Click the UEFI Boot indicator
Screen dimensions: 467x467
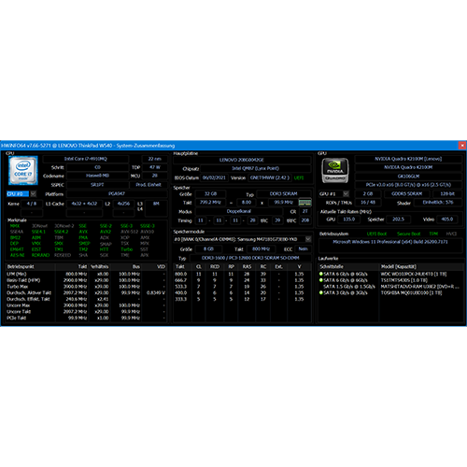pyautogui.click(x=376, y=233)
